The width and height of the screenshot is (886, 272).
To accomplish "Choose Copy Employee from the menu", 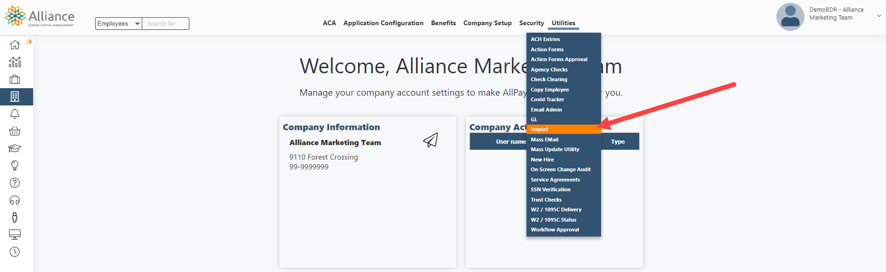I will [x=564, y=90].
